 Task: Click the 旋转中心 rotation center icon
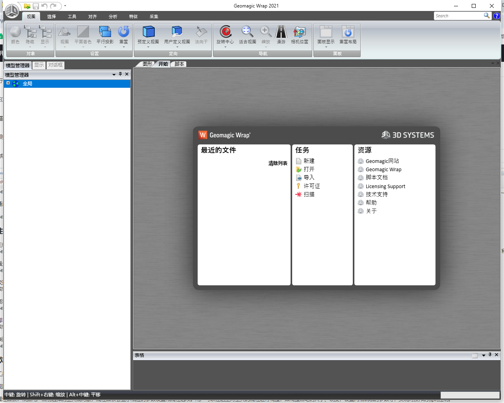pyautogui.click(x=225, y=32)
